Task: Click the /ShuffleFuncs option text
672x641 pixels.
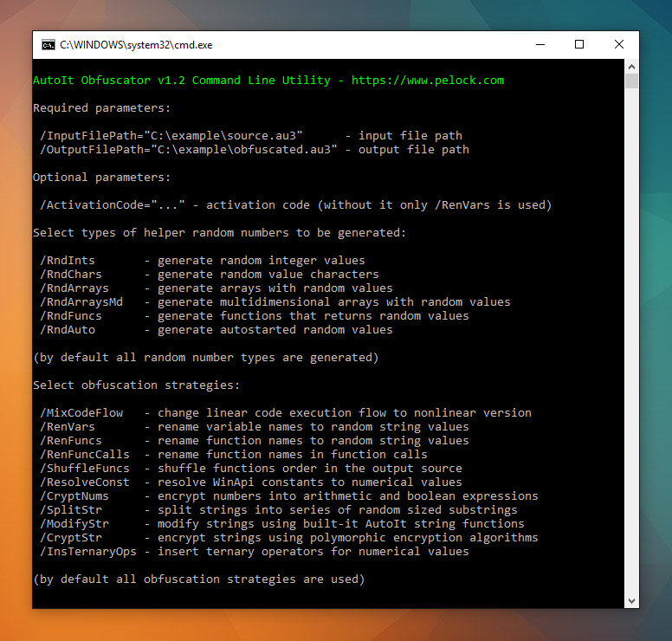Action: click(x=84, y=469)
